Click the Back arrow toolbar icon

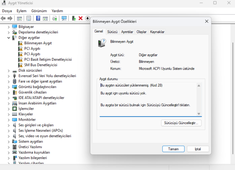[3, 18]
